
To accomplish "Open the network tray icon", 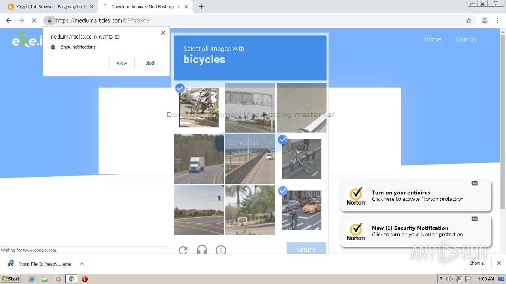I will click(459, 279).
